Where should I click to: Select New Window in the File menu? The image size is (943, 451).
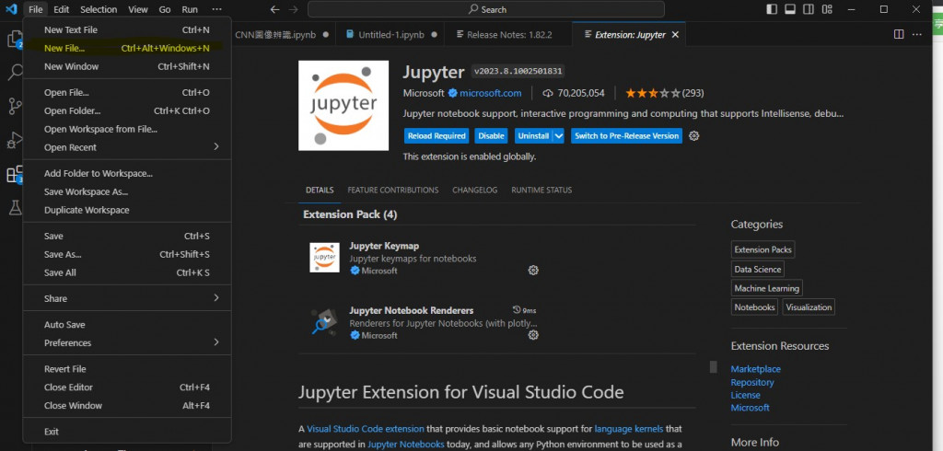pos(127,67)
